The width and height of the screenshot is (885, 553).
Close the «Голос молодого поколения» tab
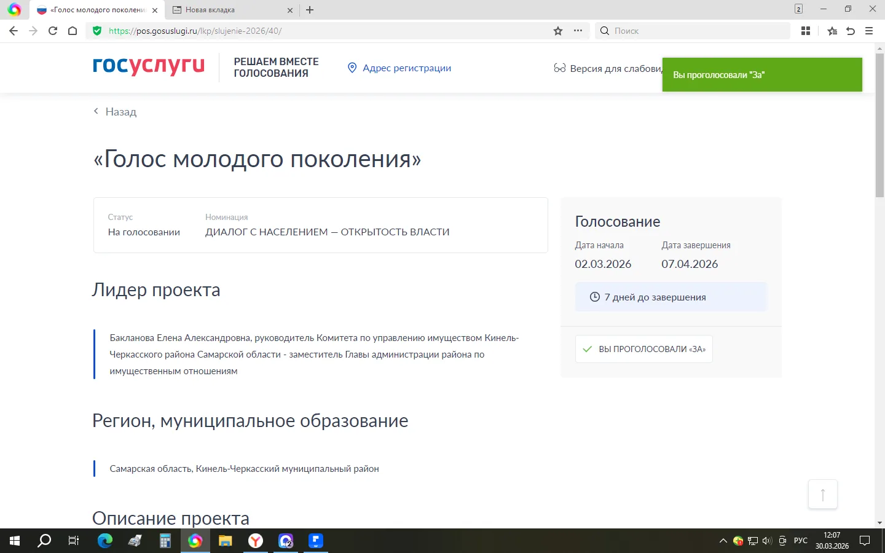coord(155,10)
